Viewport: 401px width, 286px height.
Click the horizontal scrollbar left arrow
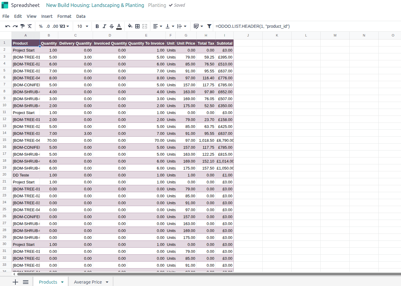coord(14,274)
